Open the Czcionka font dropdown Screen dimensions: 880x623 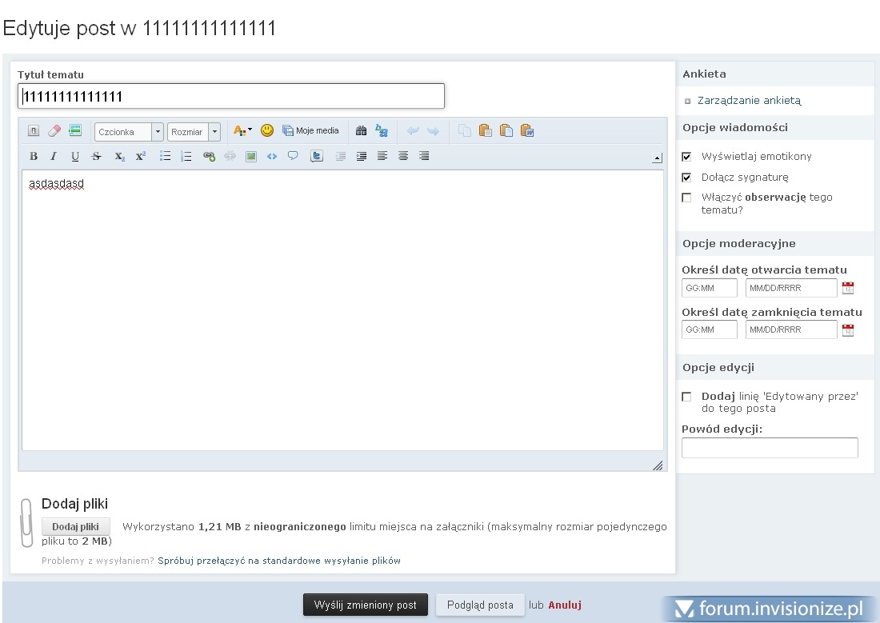[x=129, y=132]
